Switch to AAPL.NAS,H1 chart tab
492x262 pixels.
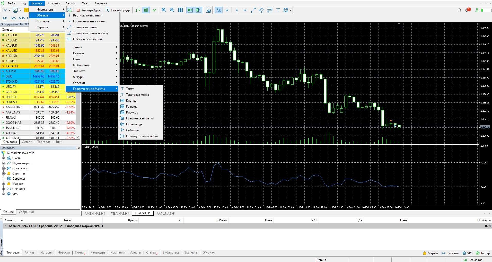click(x=166, y=213)
